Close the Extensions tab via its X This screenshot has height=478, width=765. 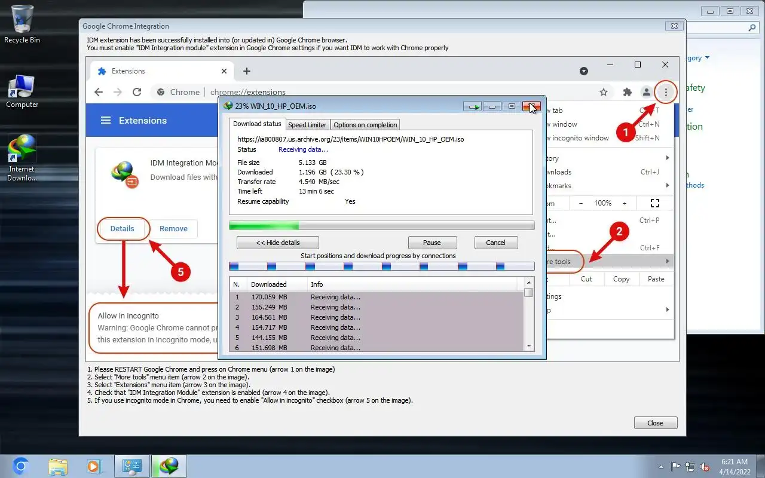point(224,71)
